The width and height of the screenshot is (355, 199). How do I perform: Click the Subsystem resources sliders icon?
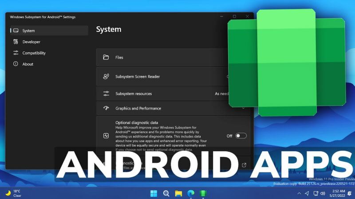106,94
